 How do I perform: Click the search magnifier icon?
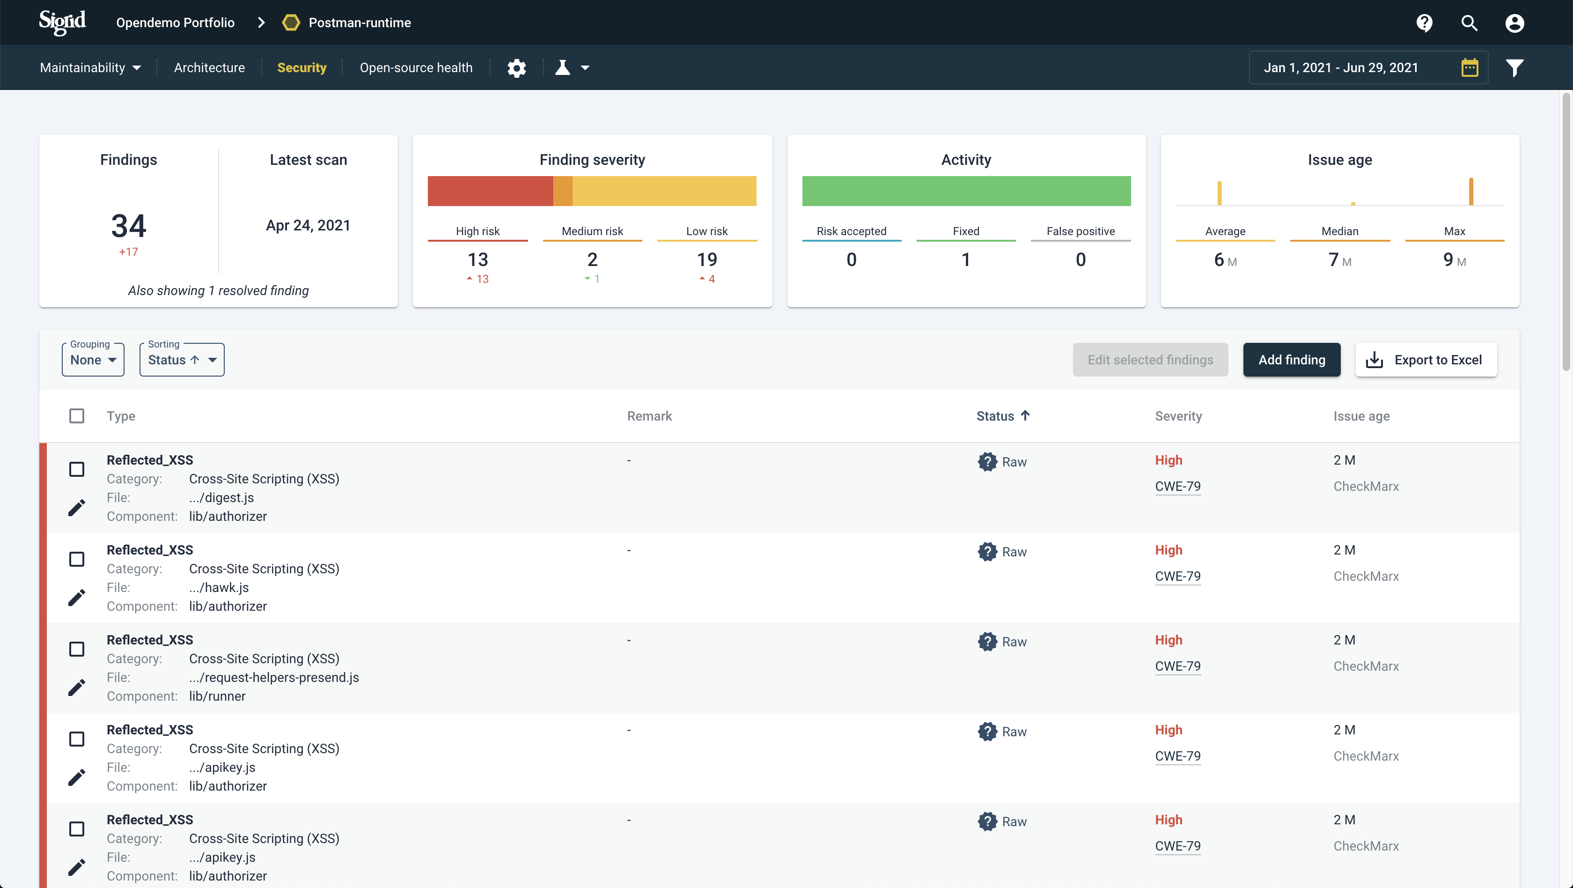[x=1469, y=22]
